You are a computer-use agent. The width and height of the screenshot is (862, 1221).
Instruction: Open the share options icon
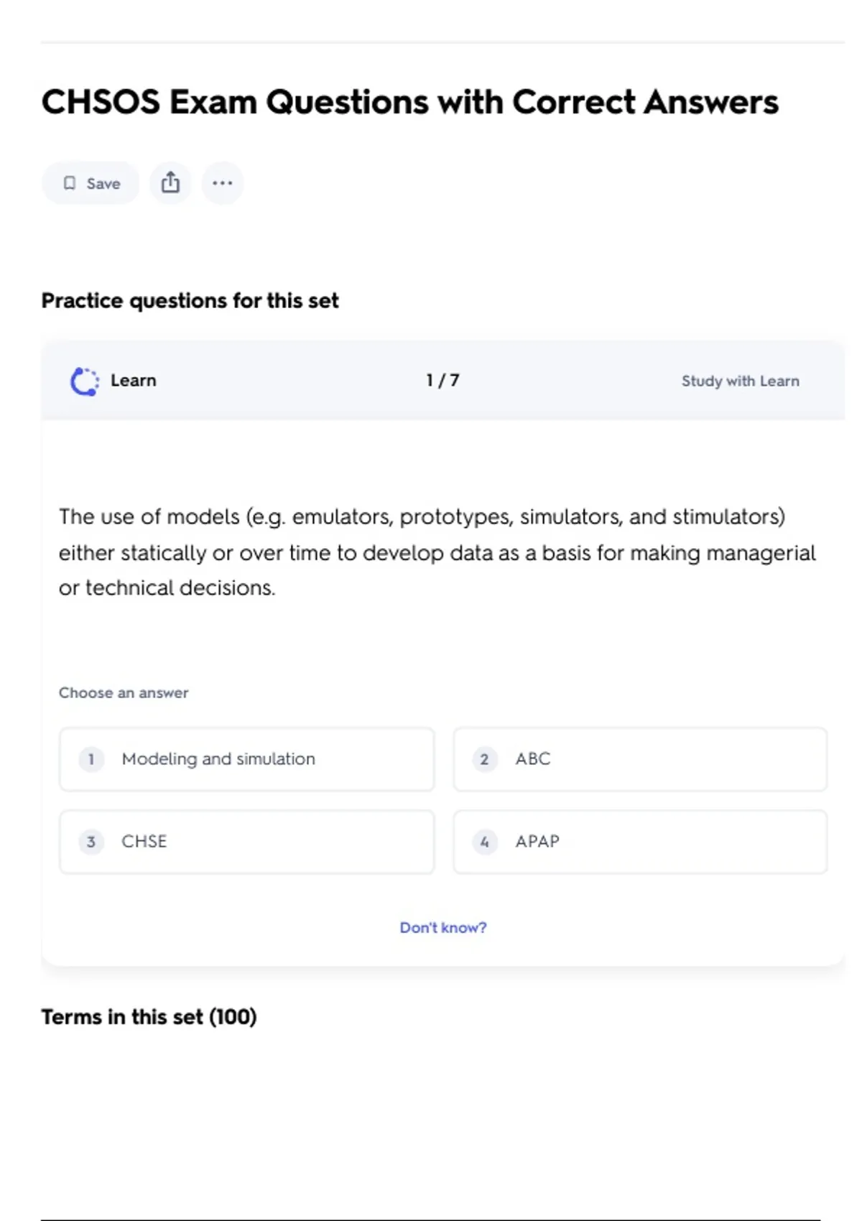[170, 183]
